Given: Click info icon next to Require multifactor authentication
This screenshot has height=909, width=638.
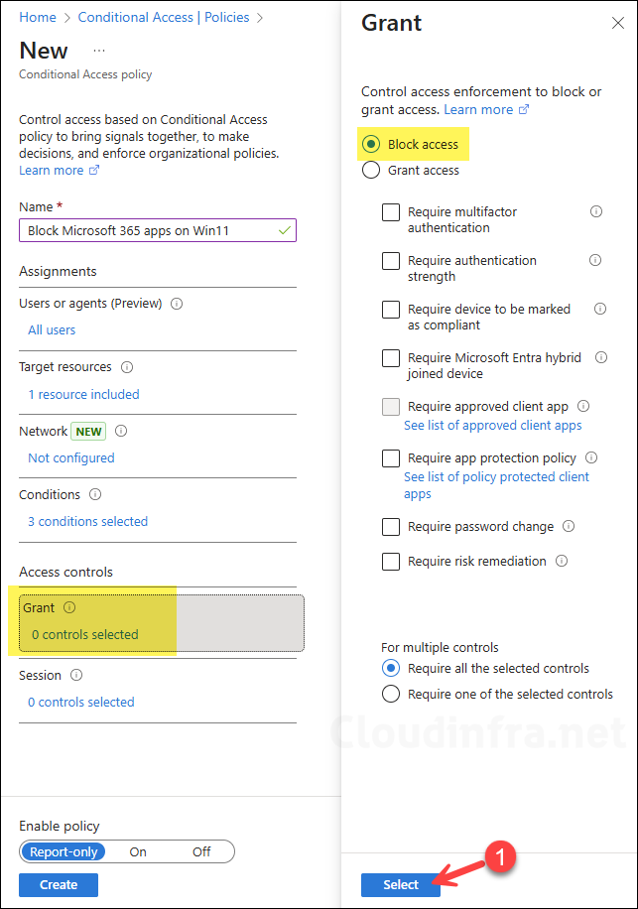Looking at the screenshot, I should pos(595,211).
